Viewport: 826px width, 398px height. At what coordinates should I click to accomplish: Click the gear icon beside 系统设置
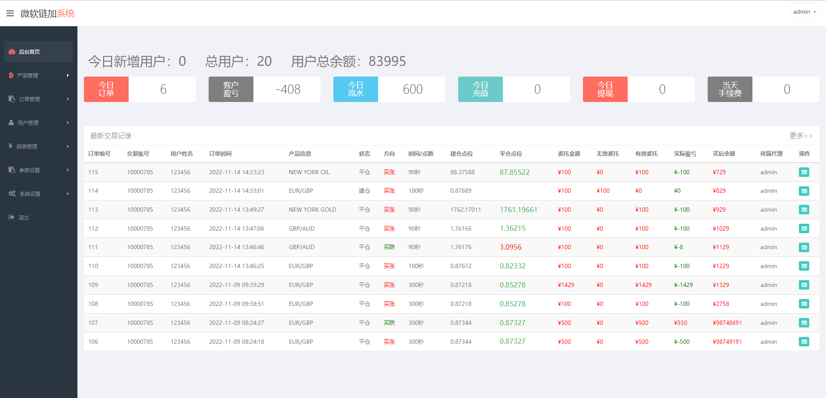coord(12,194)
